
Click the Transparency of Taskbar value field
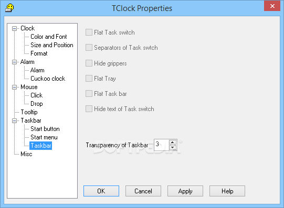tap(162, 145)
